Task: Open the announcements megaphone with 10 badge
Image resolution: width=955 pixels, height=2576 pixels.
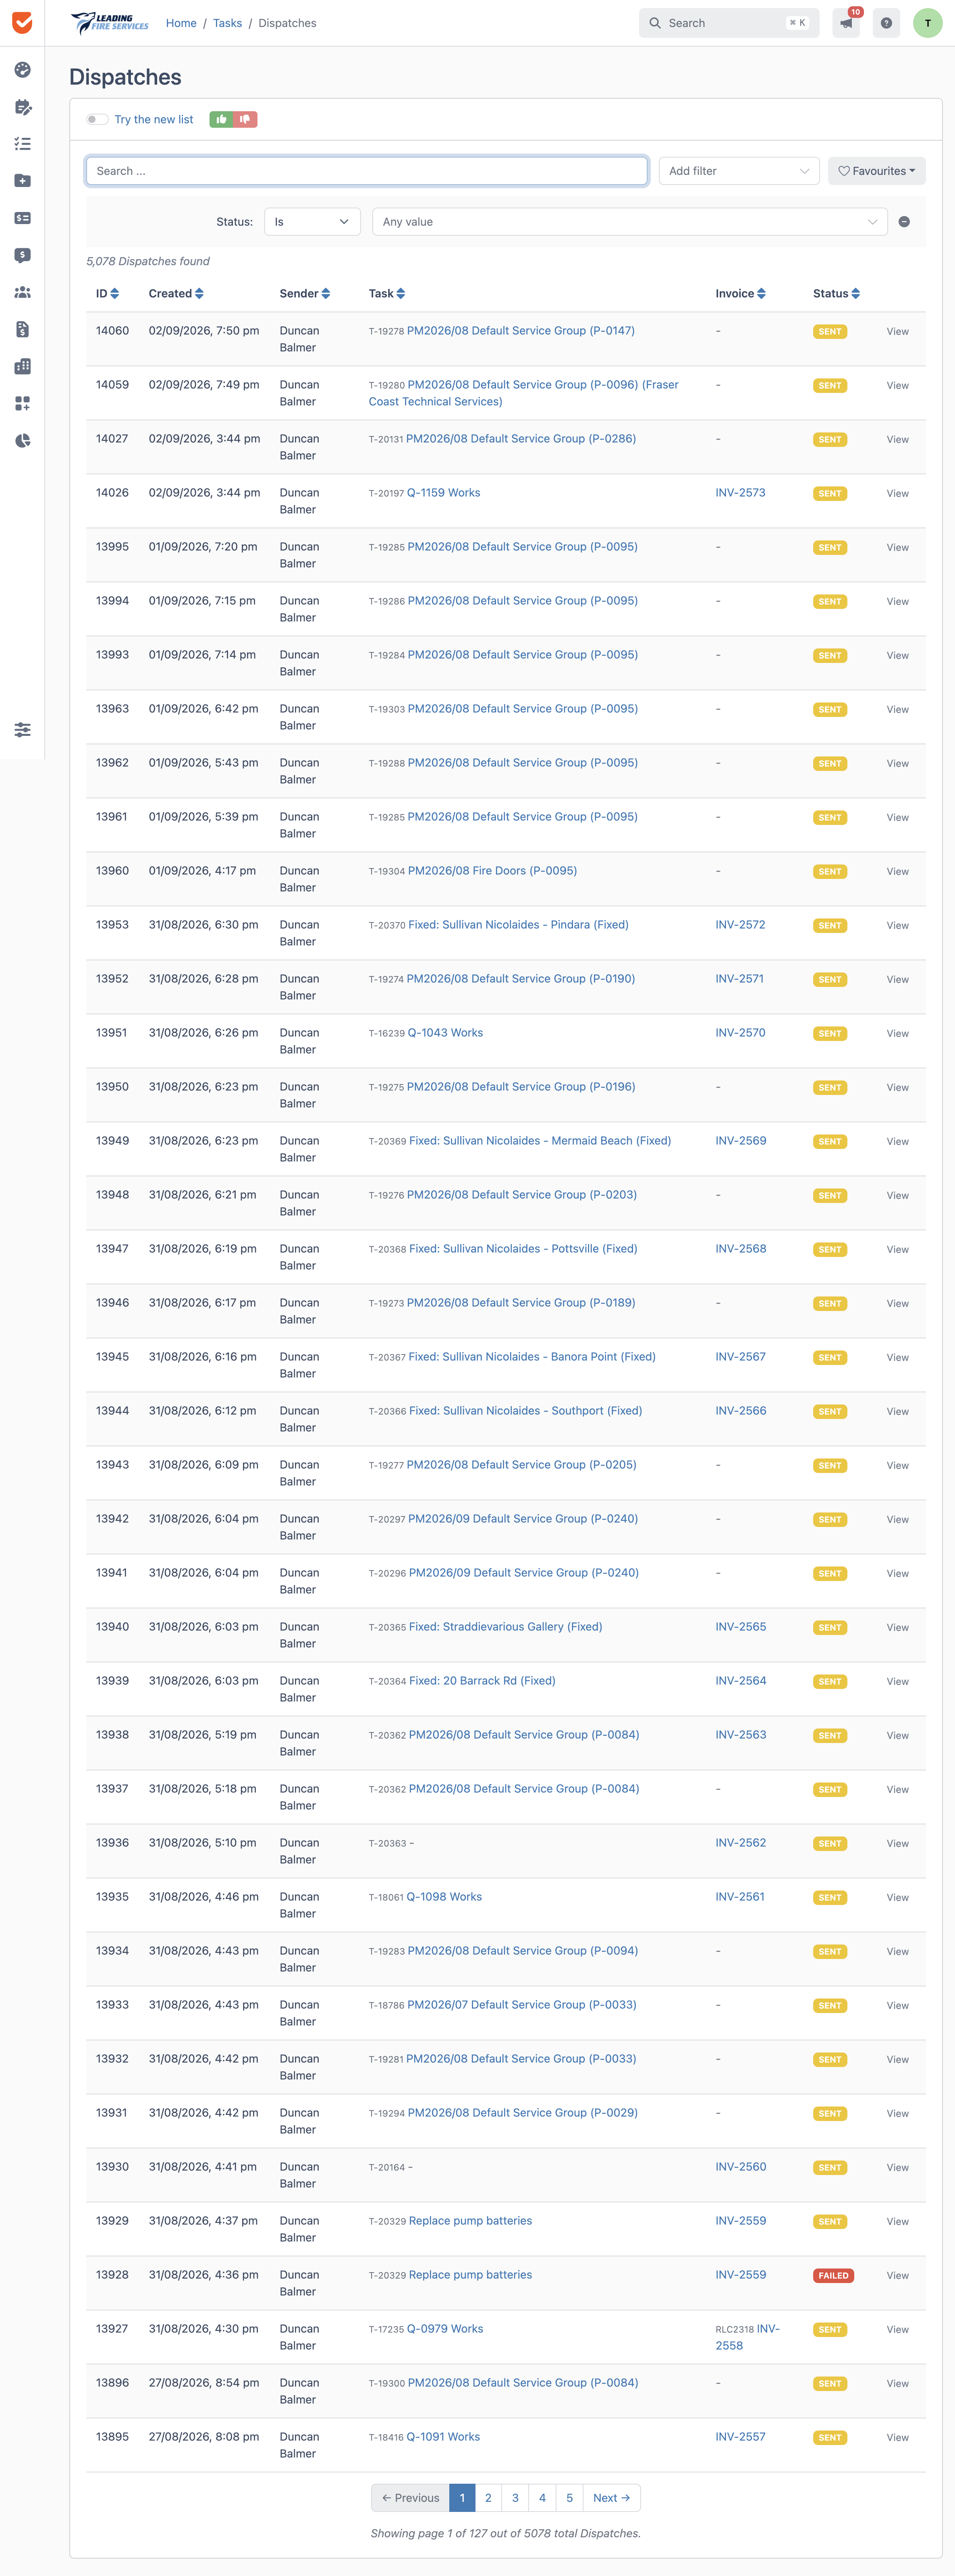Action: tap(846, 23)
